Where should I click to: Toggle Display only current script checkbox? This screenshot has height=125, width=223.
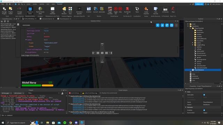[x=101, y=93]
